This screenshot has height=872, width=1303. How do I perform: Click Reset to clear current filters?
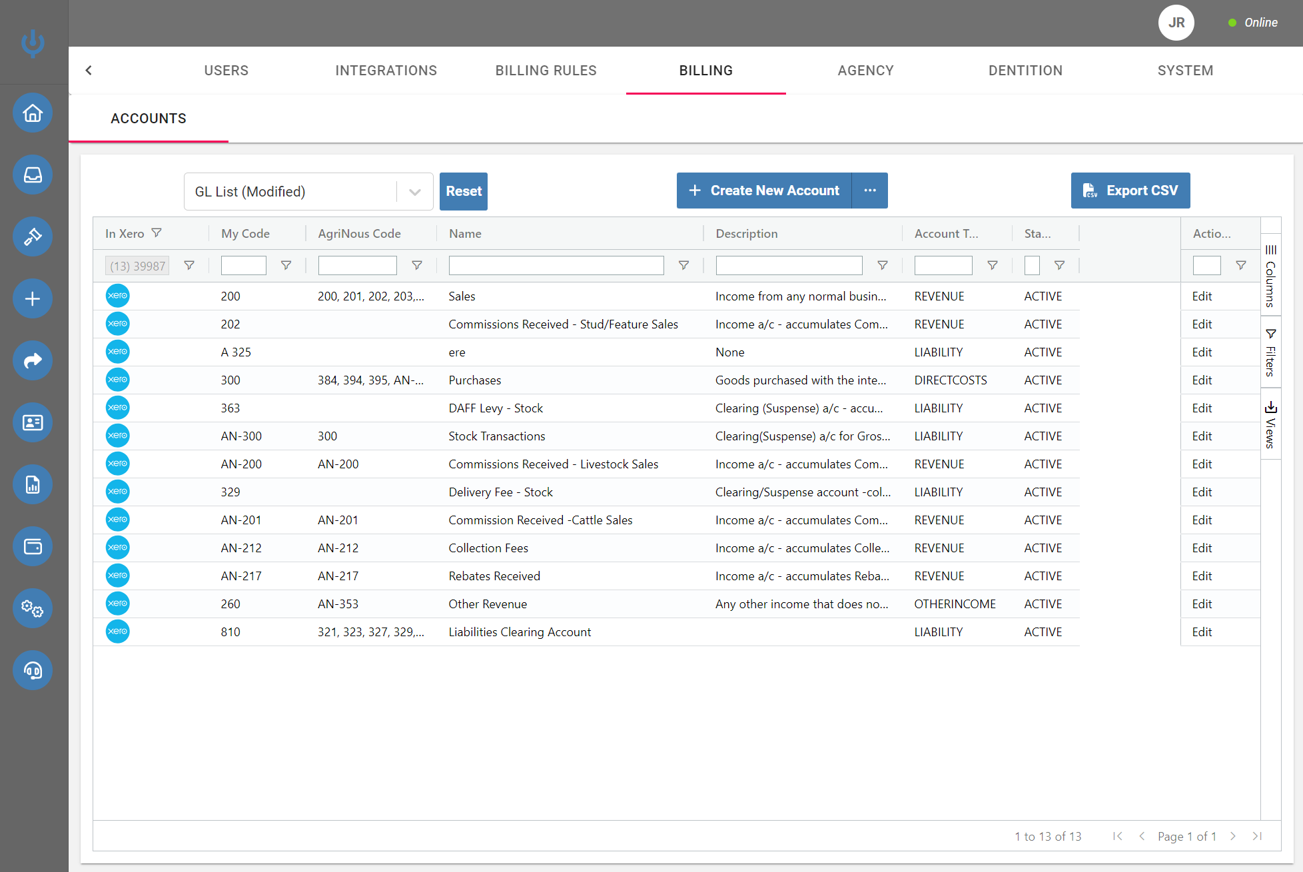tap(463, 190)
